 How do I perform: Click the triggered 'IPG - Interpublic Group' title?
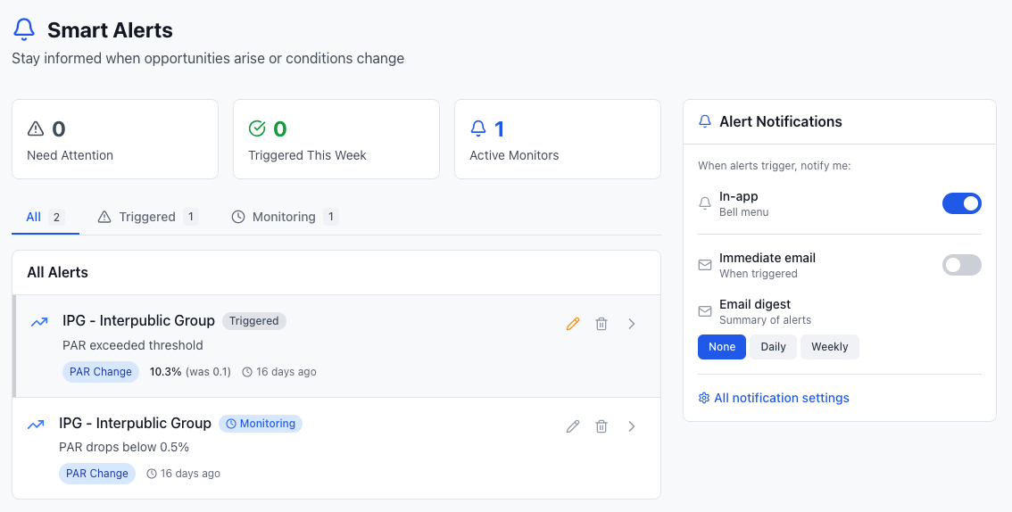(x=138, y=321)
